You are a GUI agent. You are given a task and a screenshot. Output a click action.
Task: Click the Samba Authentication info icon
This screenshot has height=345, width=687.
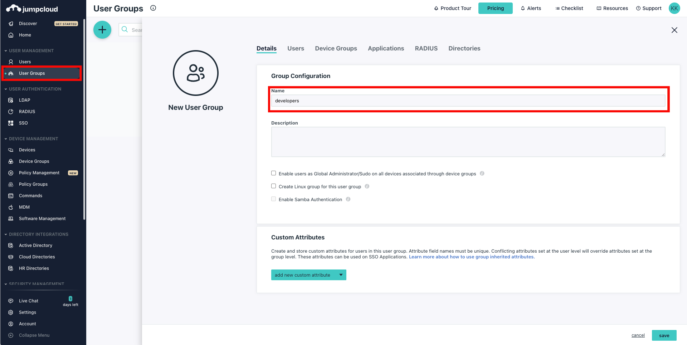click(x=348, y=199)
